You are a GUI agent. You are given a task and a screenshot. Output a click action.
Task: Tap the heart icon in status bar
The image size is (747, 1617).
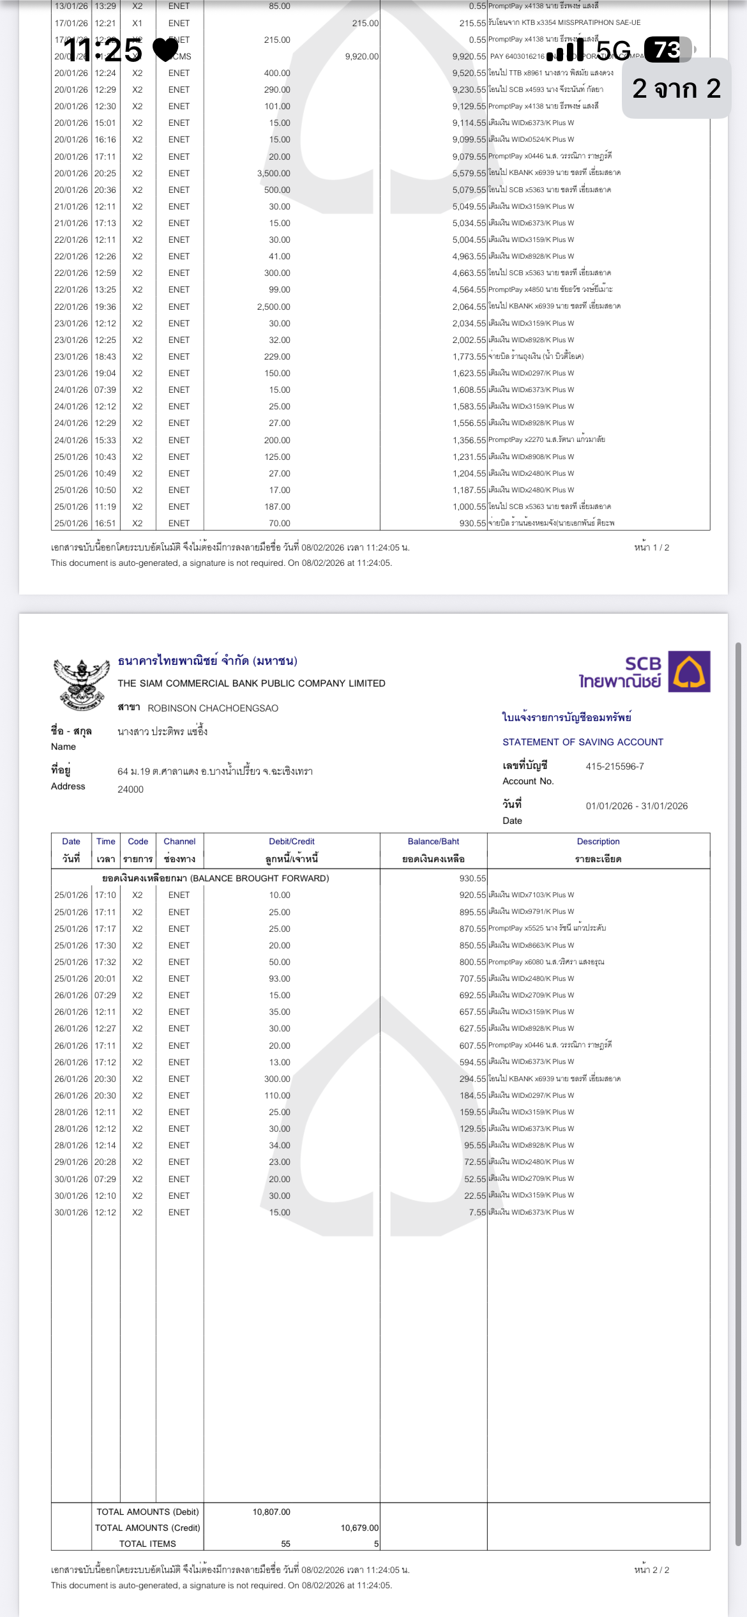[x=165, y=50]
